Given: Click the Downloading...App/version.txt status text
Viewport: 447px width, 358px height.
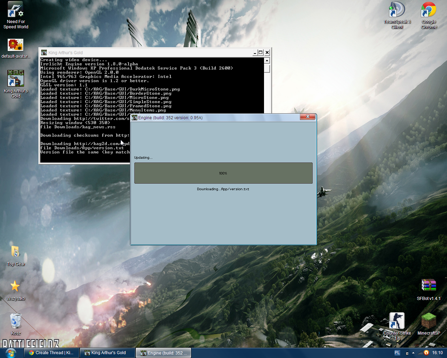Looking at the screenshot, I should 223,189.
